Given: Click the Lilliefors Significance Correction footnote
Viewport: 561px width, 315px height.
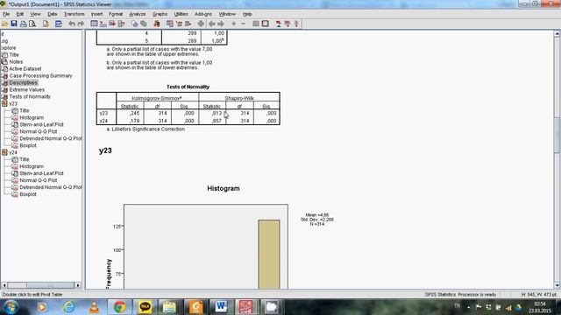Looking at the screenshot, I should (146, 129).
